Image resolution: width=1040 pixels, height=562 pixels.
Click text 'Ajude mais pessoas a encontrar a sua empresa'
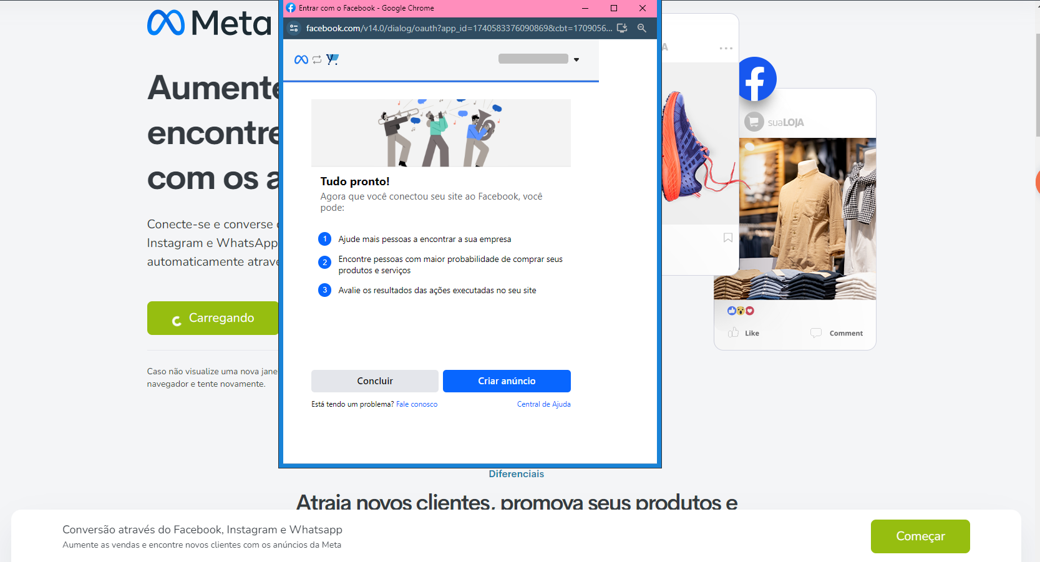(425, 240)
